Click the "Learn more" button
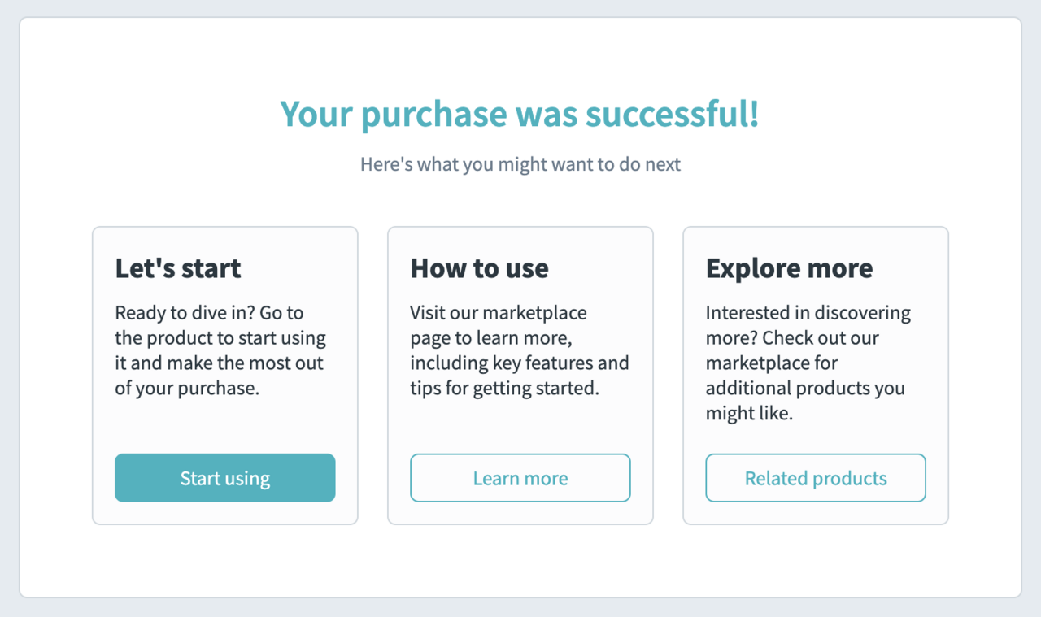The height and width of the screenshot is (617, 1041). pyautogui.click(x=520, y=478)
